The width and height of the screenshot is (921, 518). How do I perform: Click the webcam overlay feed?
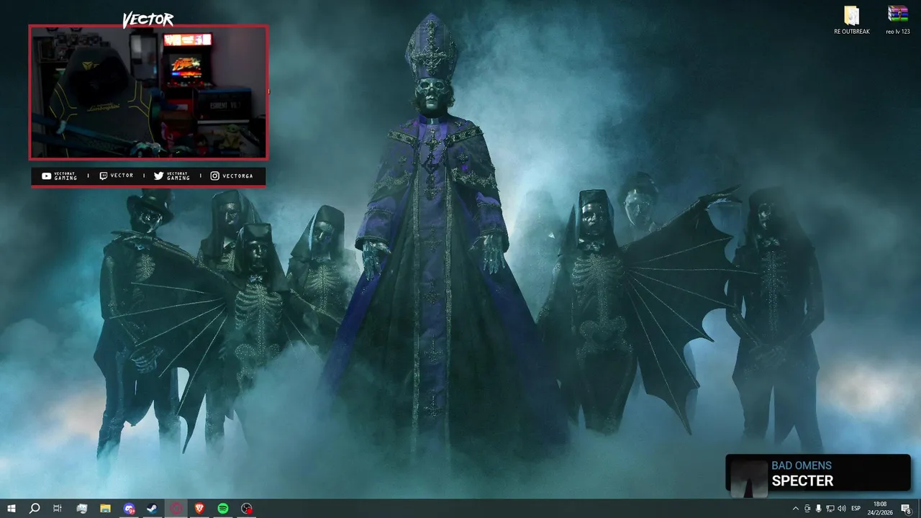148,92
